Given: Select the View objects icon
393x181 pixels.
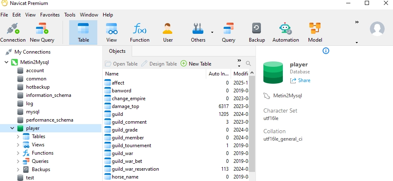Looking at the screenshot, I should 111,33.
